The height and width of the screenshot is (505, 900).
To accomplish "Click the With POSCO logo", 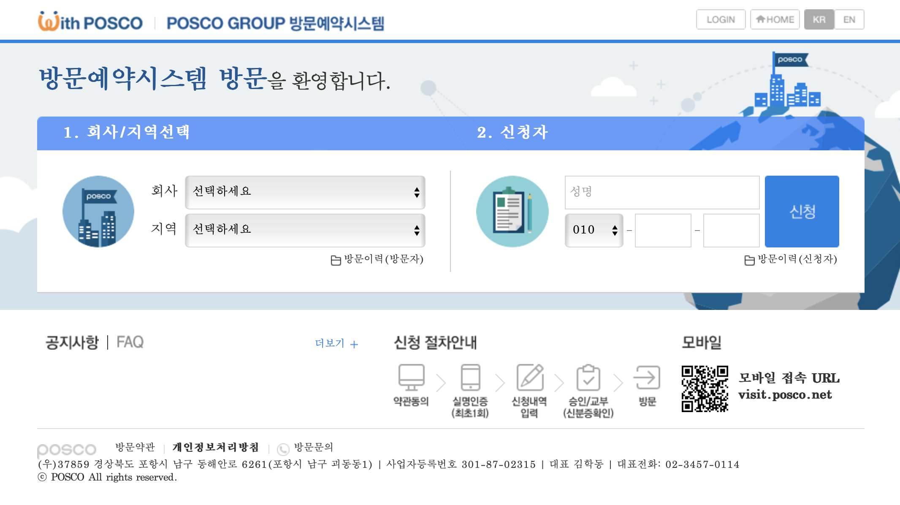I will (88, 20).
